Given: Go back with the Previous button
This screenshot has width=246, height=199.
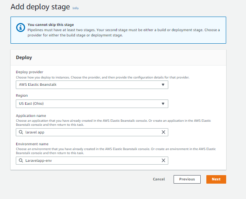Looking at the screenshot, I should [187, 179].
